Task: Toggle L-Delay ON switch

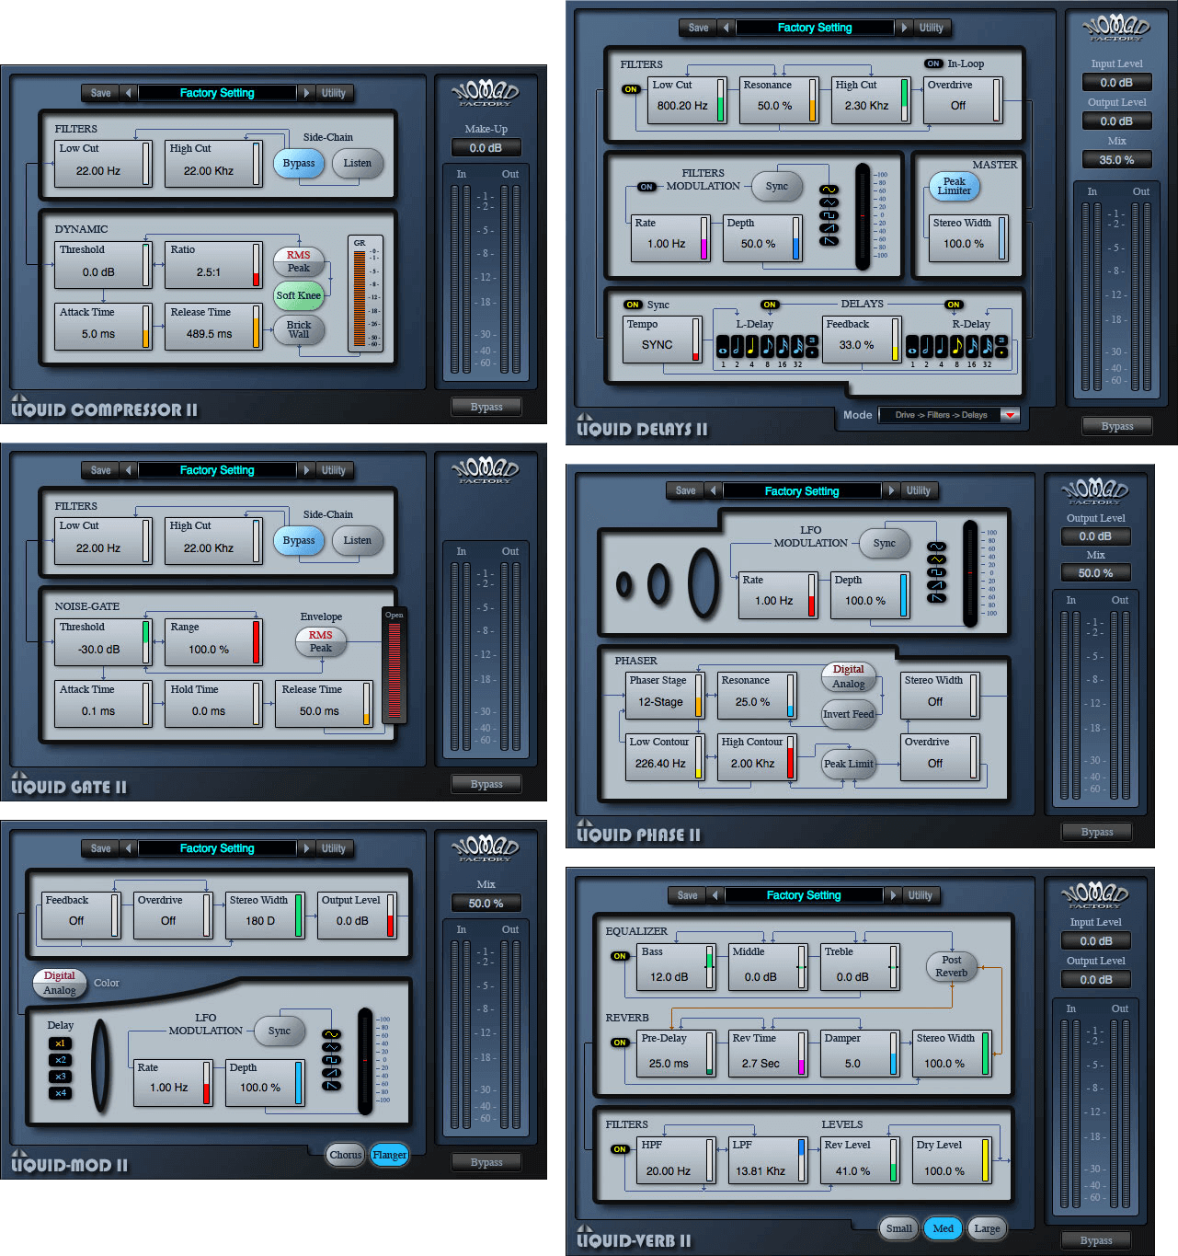Action: click(x=770, y=305)
